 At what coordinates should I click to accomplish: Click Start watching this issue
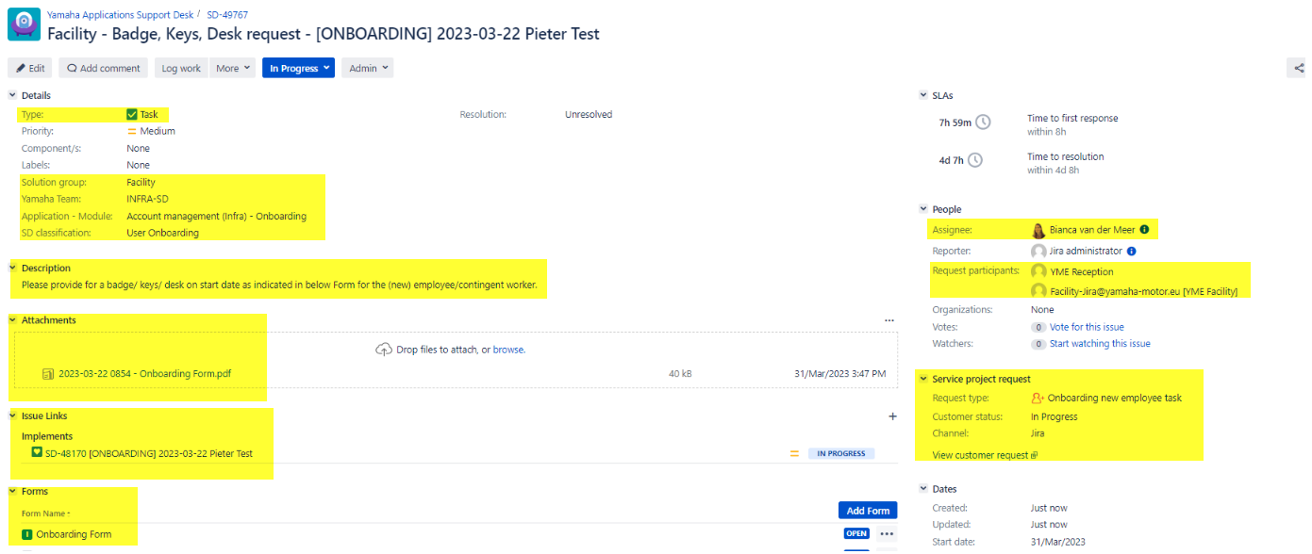(1100, 344)
